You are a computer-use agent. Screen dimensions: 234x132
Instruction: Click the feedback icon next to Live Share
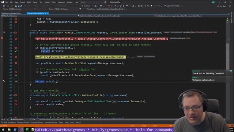230,6
